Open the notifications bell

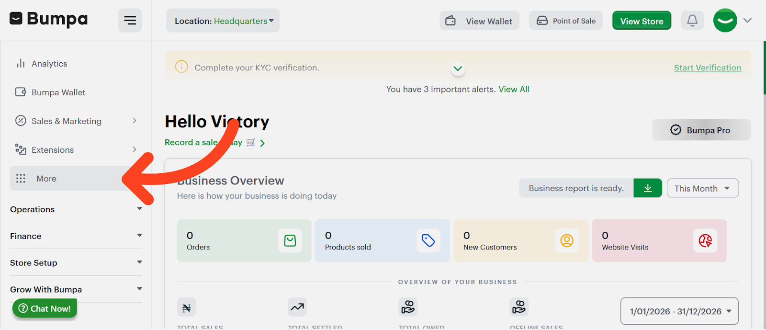pos(692,21)
